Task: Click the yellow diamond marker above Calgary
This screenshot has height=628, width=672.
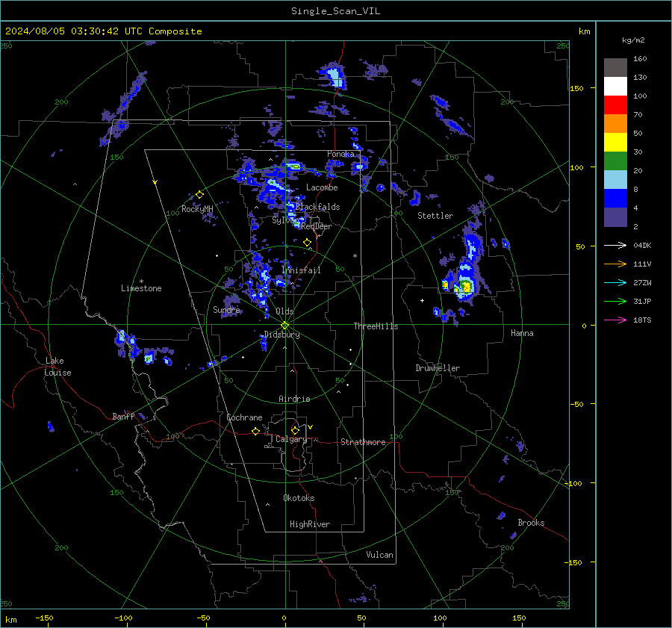Action: point(295,430)
